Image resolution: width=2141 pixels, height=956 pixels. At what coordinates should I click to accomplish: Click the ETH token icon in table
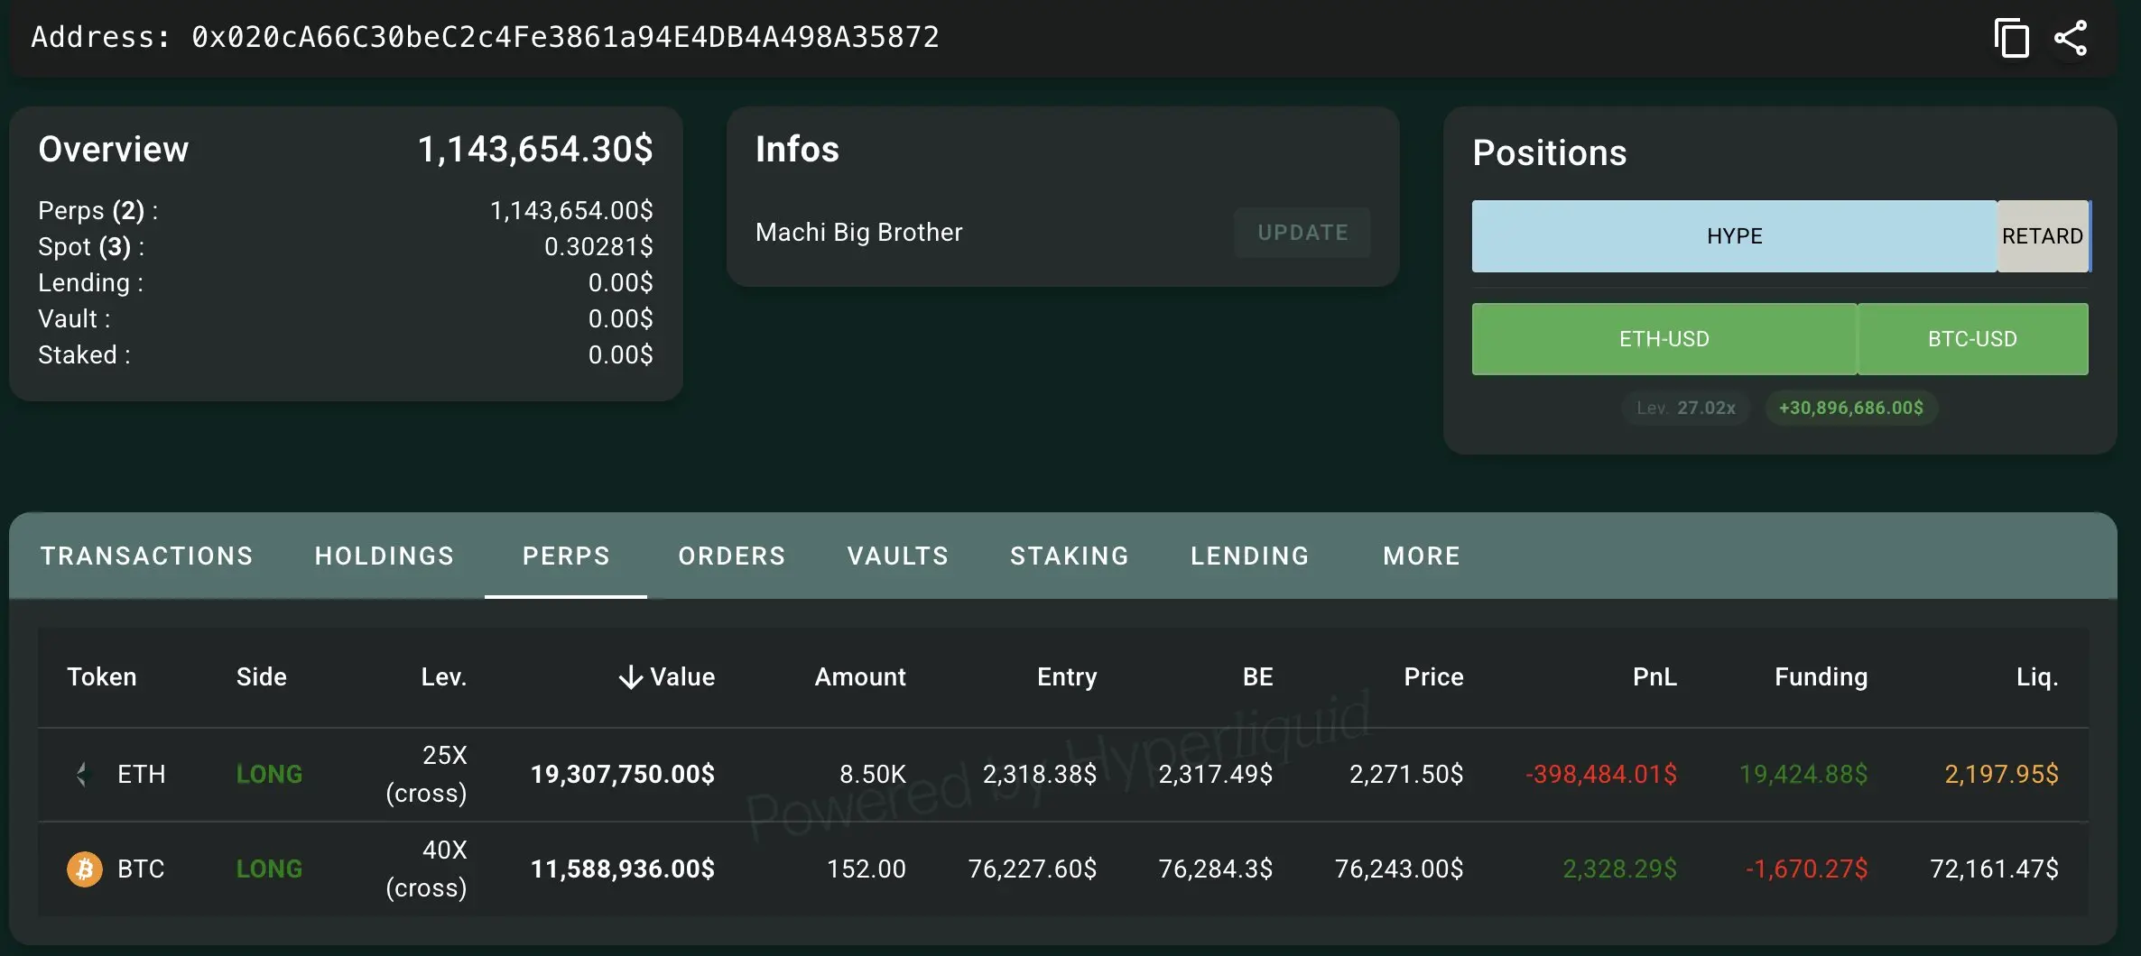83,774
